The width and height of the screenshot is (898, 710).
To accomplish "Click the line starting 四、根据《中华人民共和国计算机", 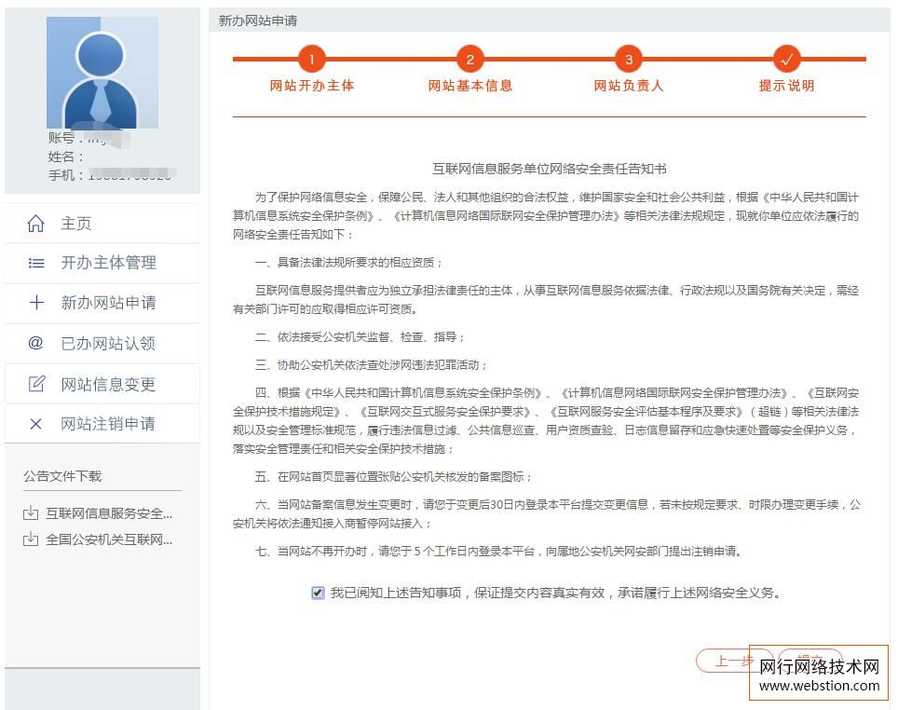I will pyautogui.click(x=546, y=420).
